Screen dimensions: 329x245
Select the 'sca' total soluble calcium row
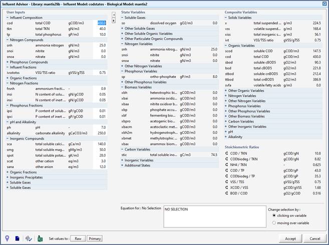point(57,144)
